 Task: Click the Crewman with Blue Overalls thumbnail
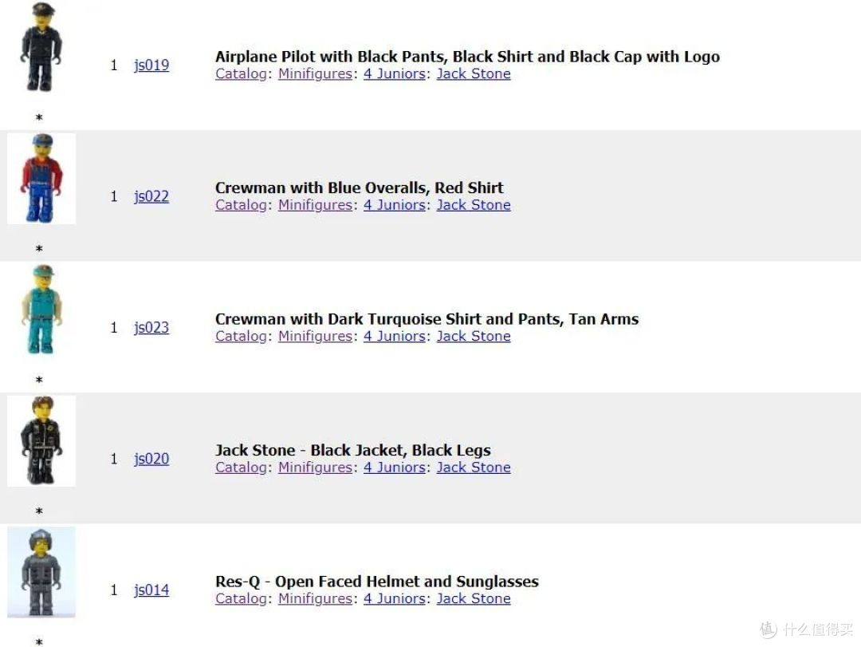41,179
